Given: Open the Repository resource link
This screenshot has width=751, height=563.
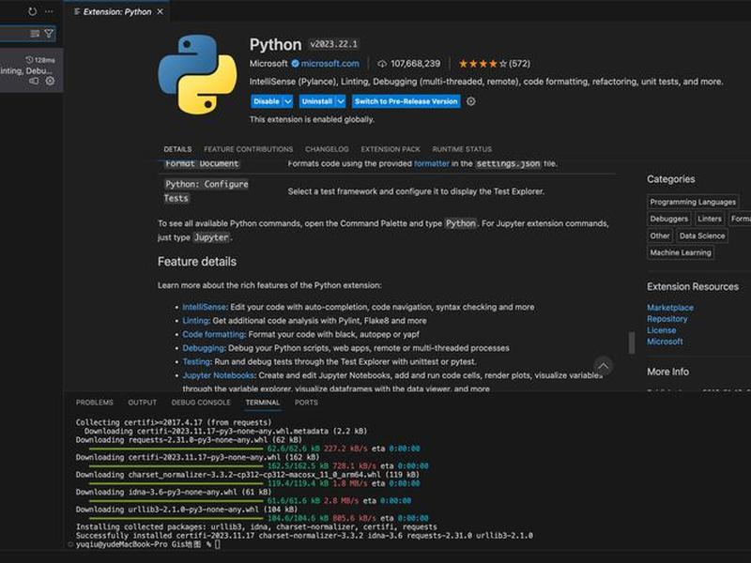Looking at the screenshot, I should pyautogui.click(x=667, y=319).
